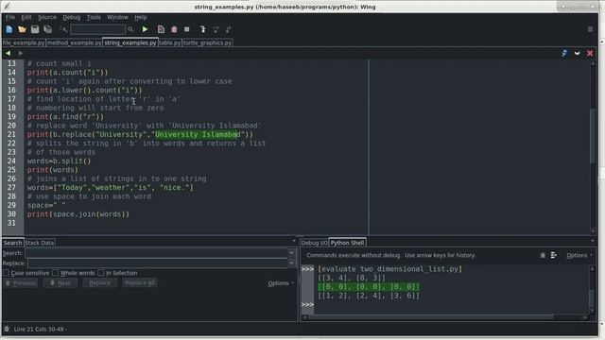Open the File menu
The height and width of the screenshot is (340, 605).
click(x=10, y=17)
